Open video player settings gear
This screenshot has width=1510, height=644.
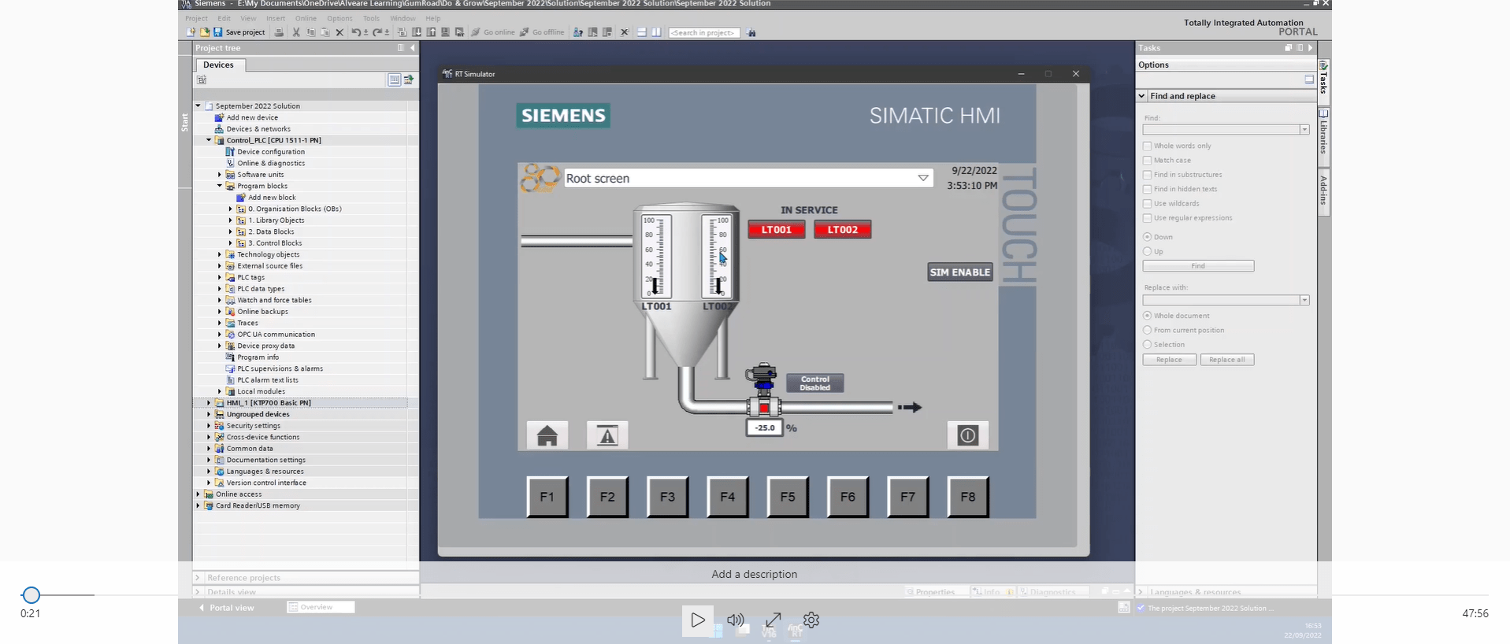tap(811, 620)
